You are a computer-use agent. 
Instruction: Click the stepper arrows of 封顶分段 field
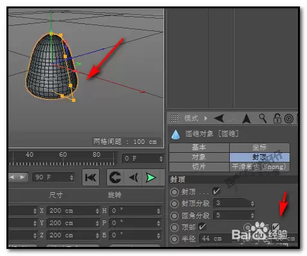252,204
